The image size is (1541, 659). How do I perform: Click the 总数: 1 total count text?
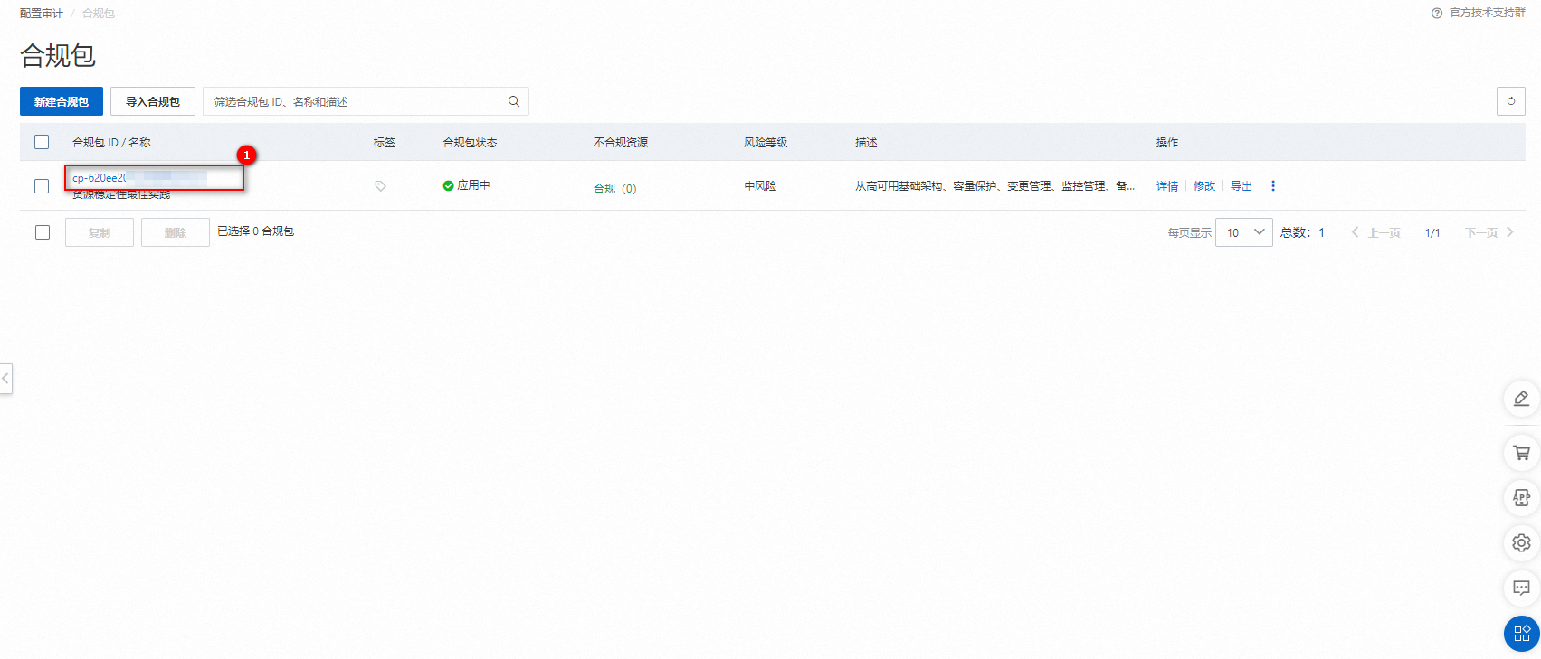coord(1302,232)
